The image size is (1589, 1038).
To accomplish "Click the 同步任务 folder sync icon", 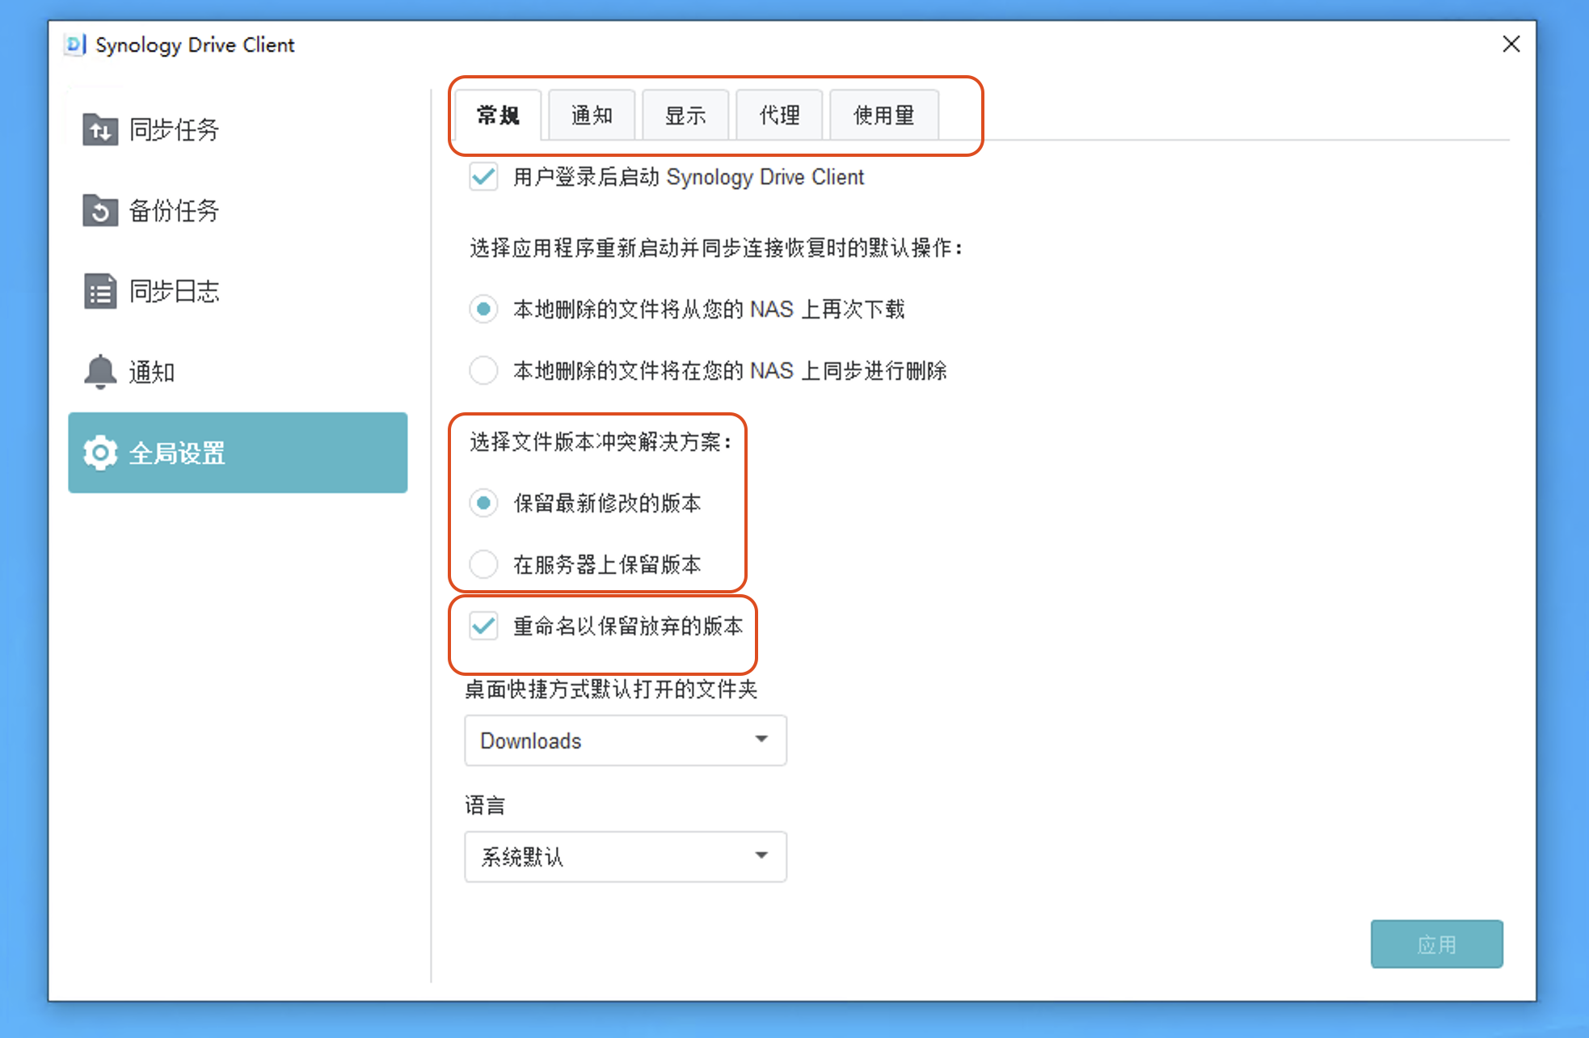I will pyautogui.click(x=100, y=129).
